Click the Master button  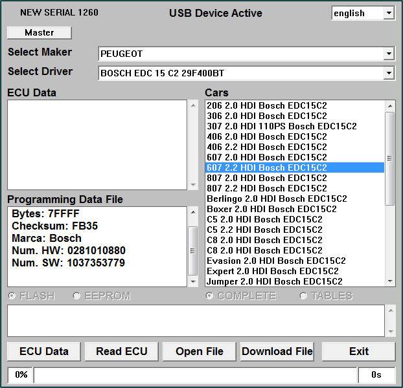39,32
